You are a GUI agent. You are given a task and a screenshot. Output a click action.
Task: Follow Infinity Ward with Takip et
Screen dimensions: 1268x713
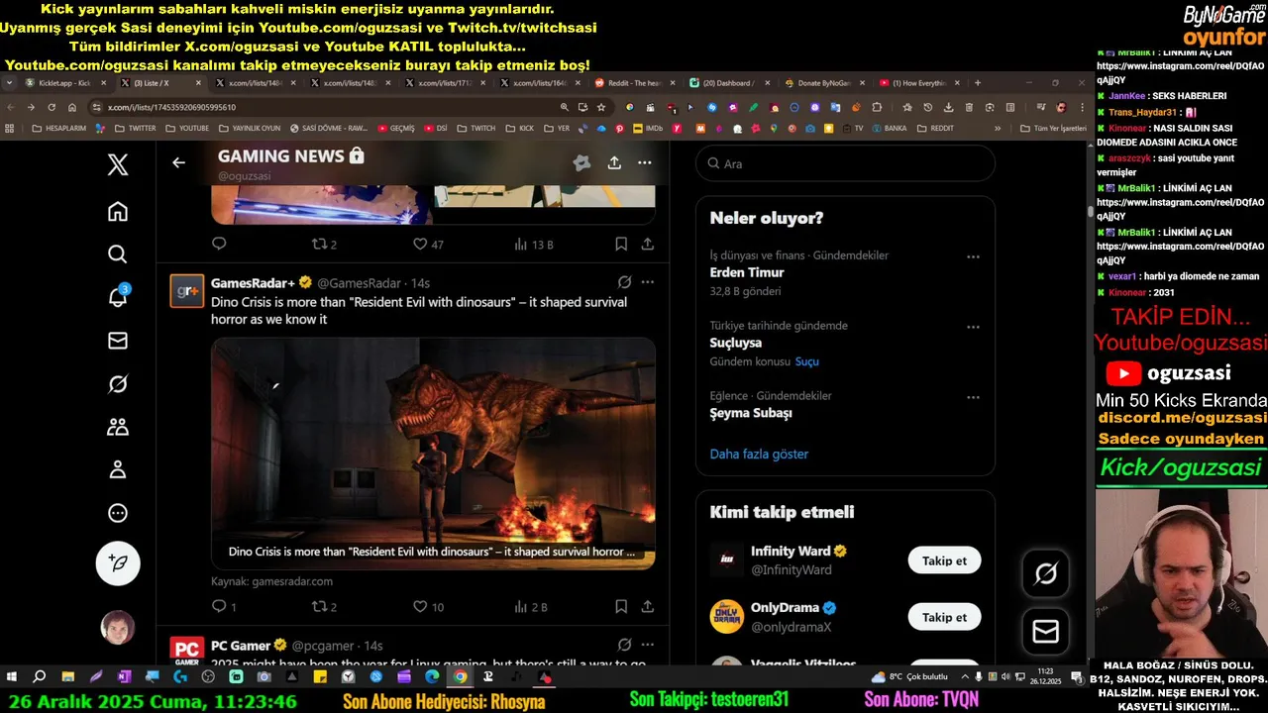944,560
